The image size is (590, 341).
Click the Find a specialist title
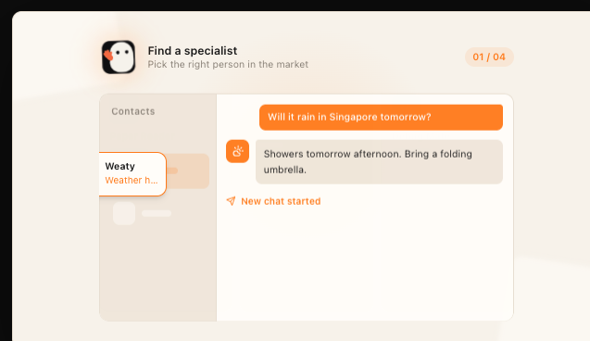[x=193, y=51]
